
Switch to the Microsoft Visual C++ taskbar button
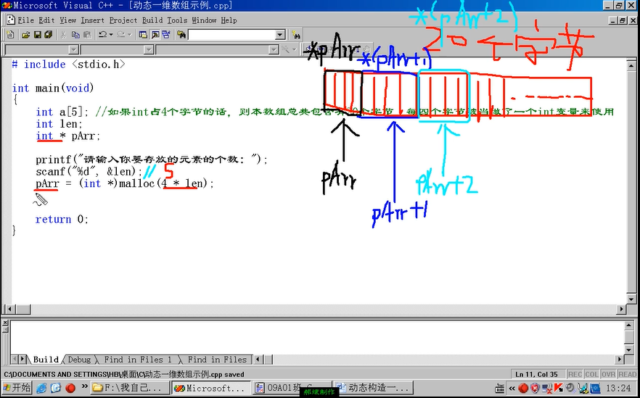211,388
